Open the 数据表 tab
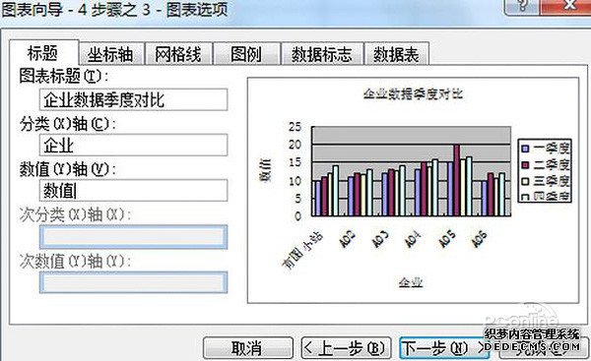The width and height of the screenshot is (591, 361). [396, 54]
